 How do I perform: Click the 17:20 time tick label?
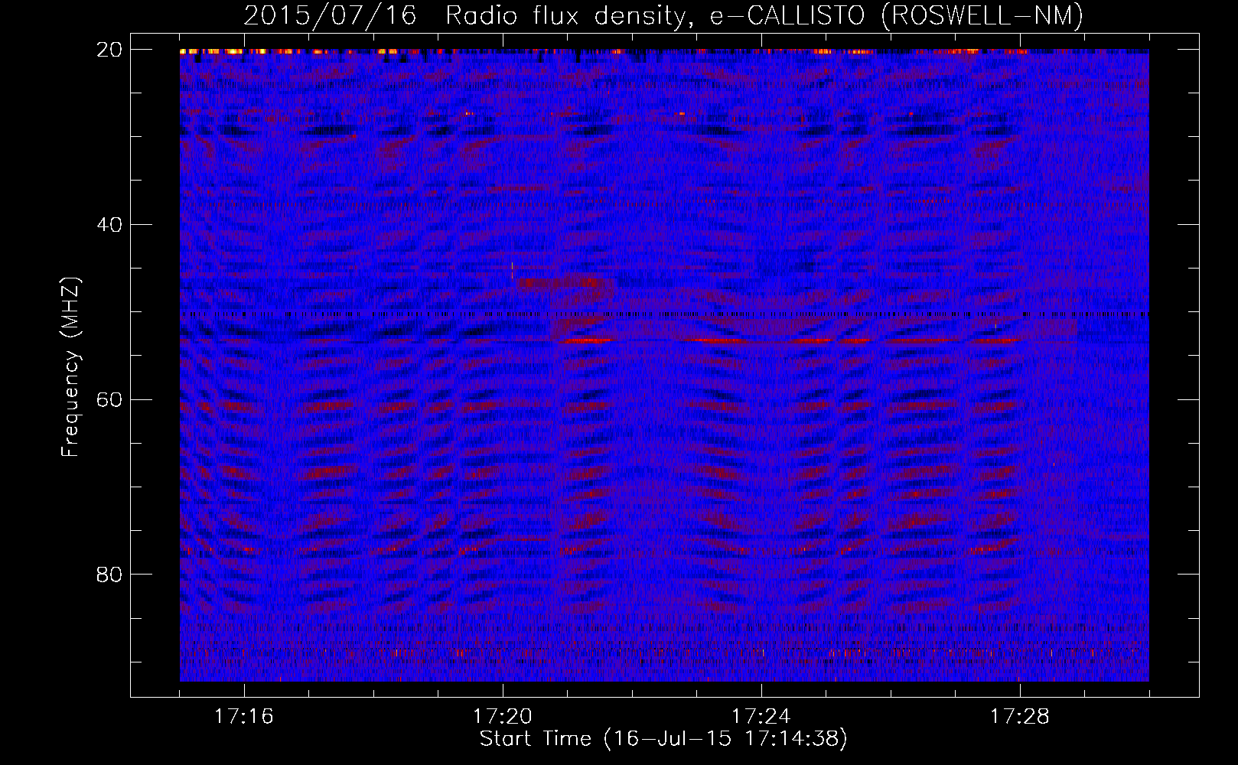pyautogui.click(x=502, y=717)
